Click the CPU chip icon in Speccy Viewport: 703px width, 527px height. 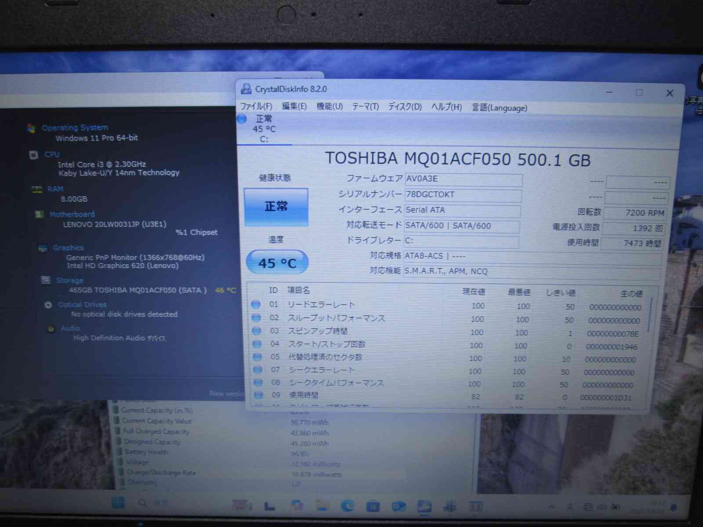tap(34, 155)
